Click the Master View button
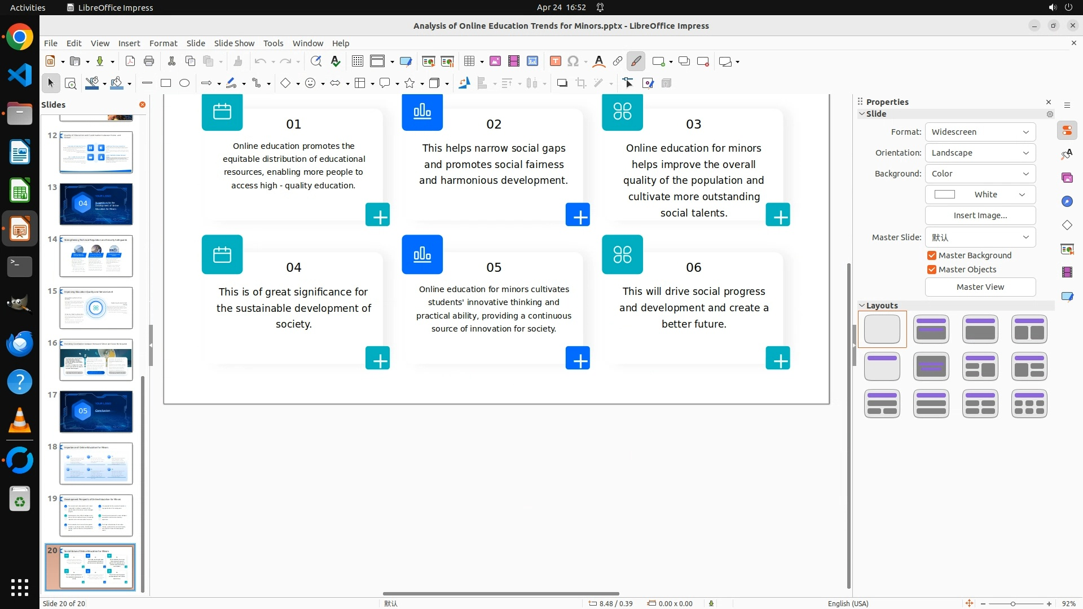 point(980,287)
